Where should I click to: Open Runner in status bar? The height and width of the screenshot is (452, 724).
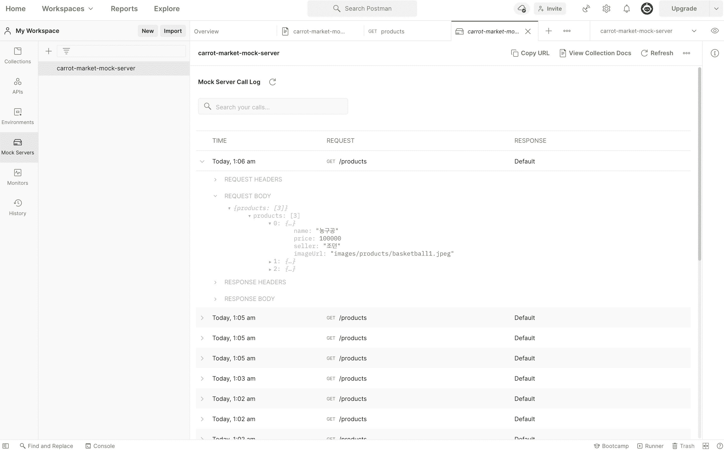pyautogui.click(x=650, y=446)
